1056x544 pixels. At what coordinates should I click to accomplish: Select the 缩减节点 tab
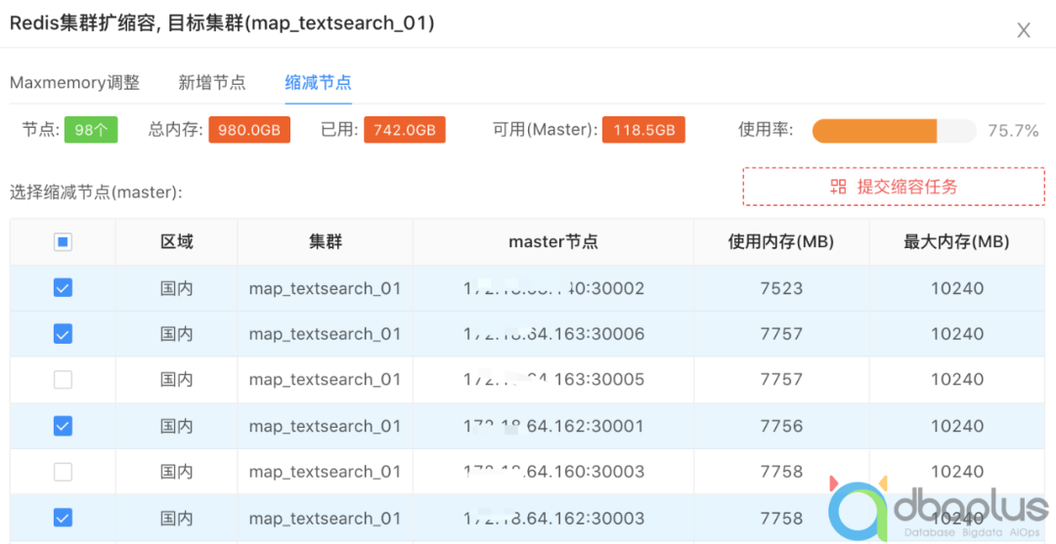click(x=319, y=83)
